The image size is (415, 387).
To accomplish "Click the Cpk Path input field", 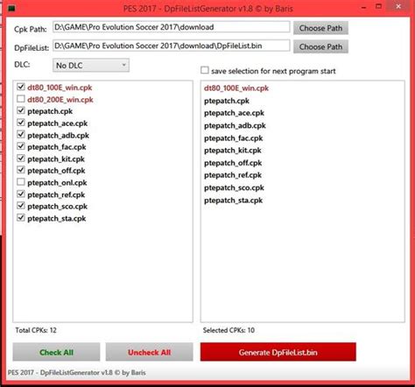I will tap(172, 27).
